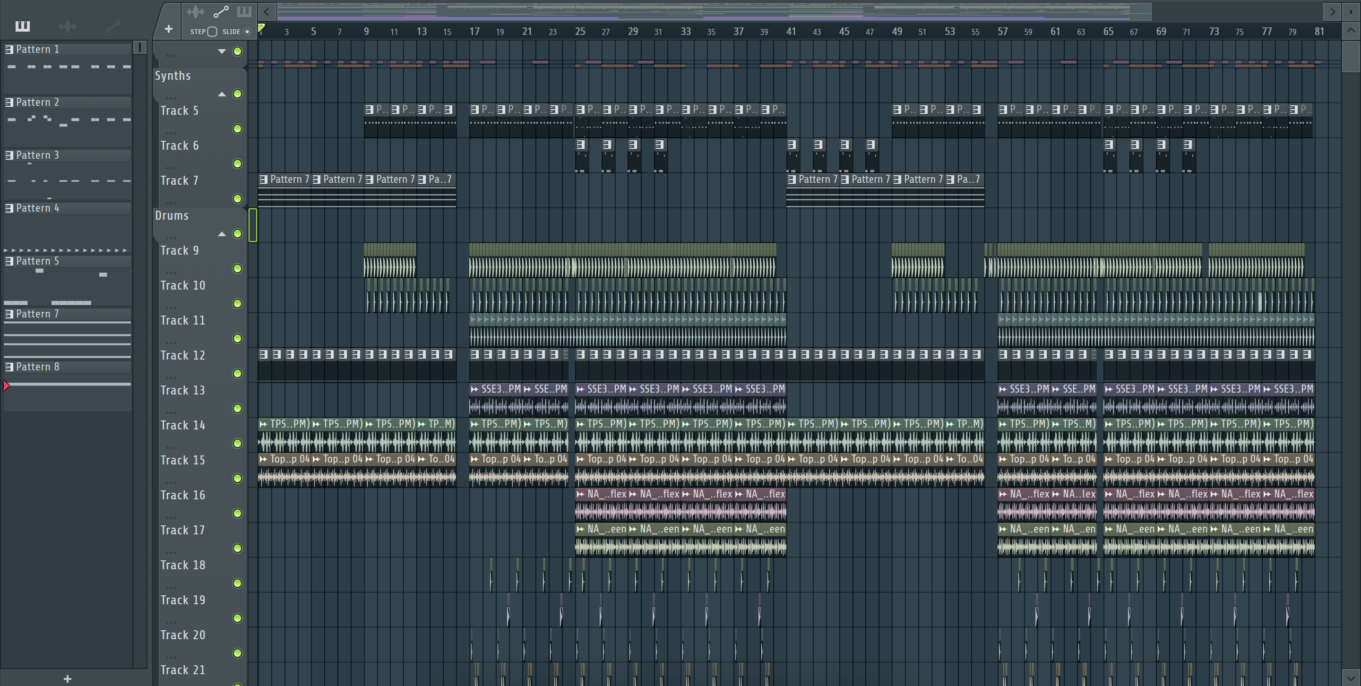1361x686 pixels.
Task: Click the up arrow of the vertical scrollbar
Action: (x=1351, y=31)
